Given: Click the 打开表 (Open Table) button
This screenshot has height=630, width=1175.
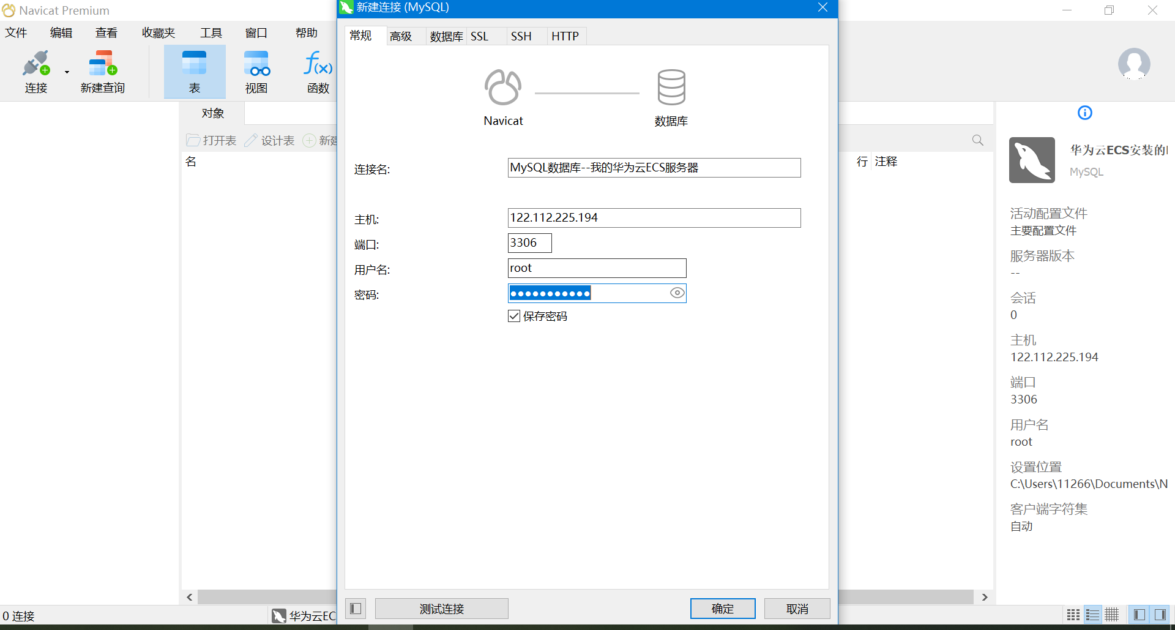Looking at the screenshot, I should (211, 141).
